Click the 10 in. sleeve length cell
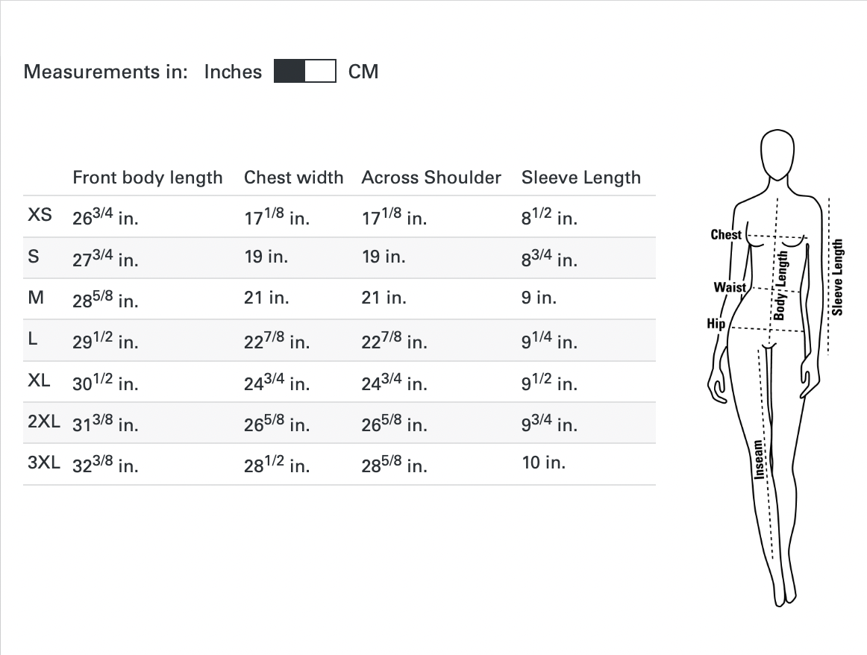The width and height of the screenshot is (867, 655). [544, 463]
